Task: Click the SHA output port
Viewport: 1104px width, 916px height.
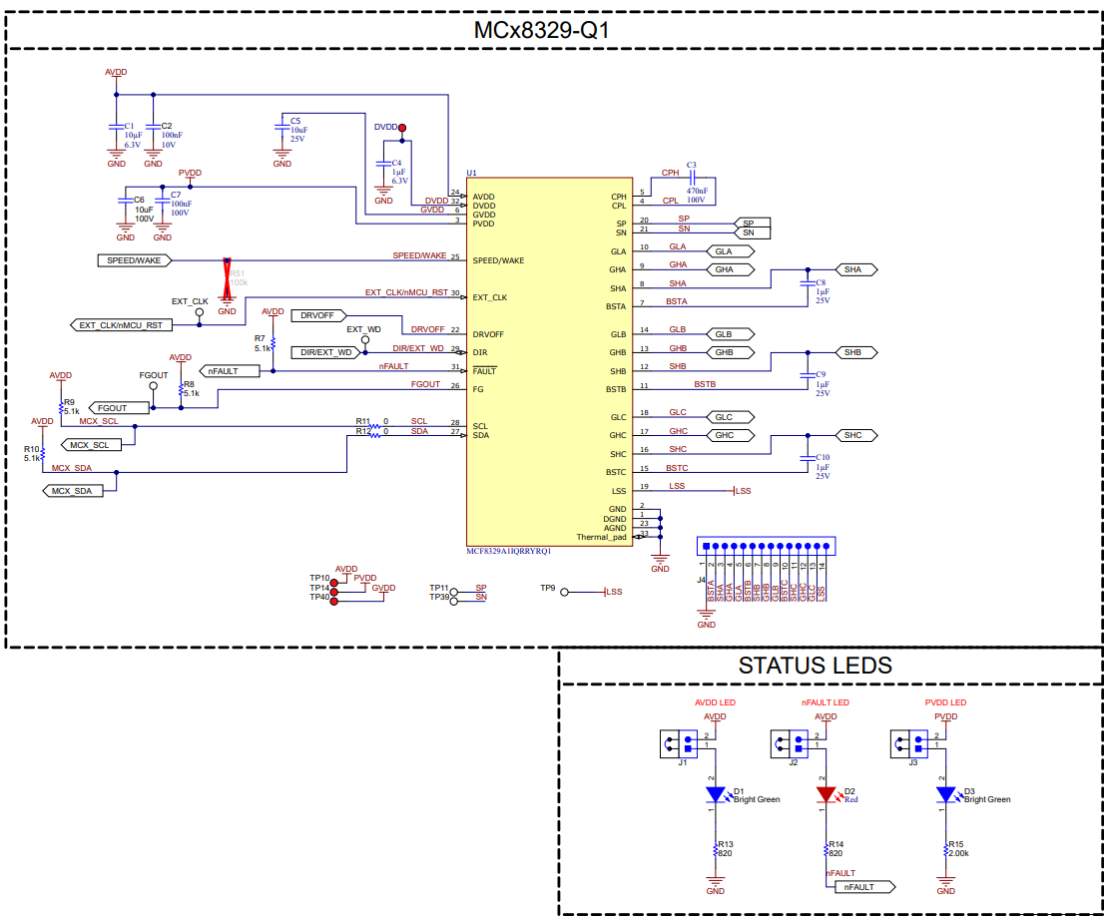Action: tap(855, 269)
